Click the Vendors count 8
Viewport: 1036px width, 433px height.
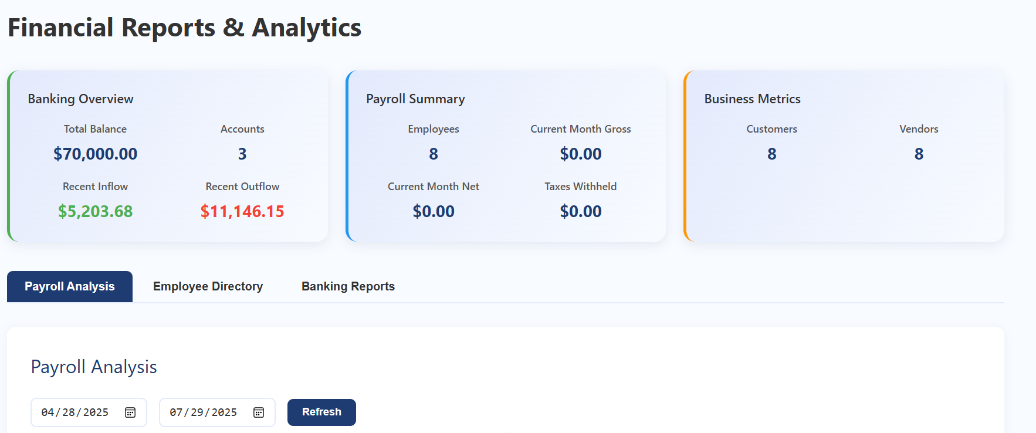coord(919,154)
